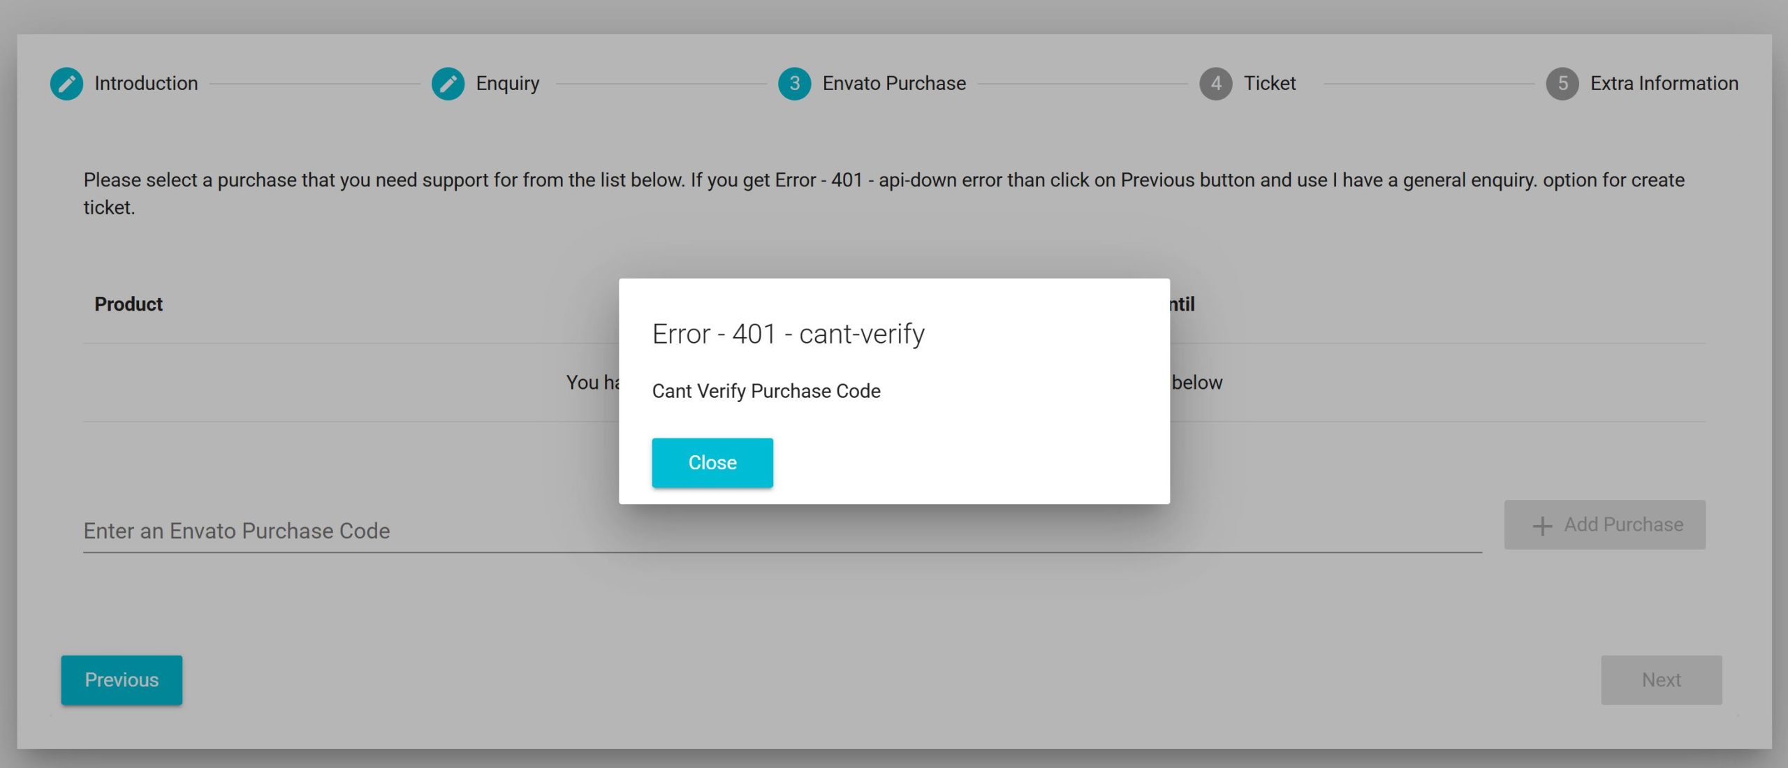The height and width of the screenshot is (768, 1788).
Task: Jump to the Ticket step label
Action: (x=1269, y=84)
